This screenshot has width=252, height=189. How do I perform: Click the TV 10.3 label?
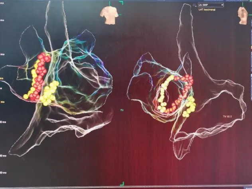(x=228, y=116)
